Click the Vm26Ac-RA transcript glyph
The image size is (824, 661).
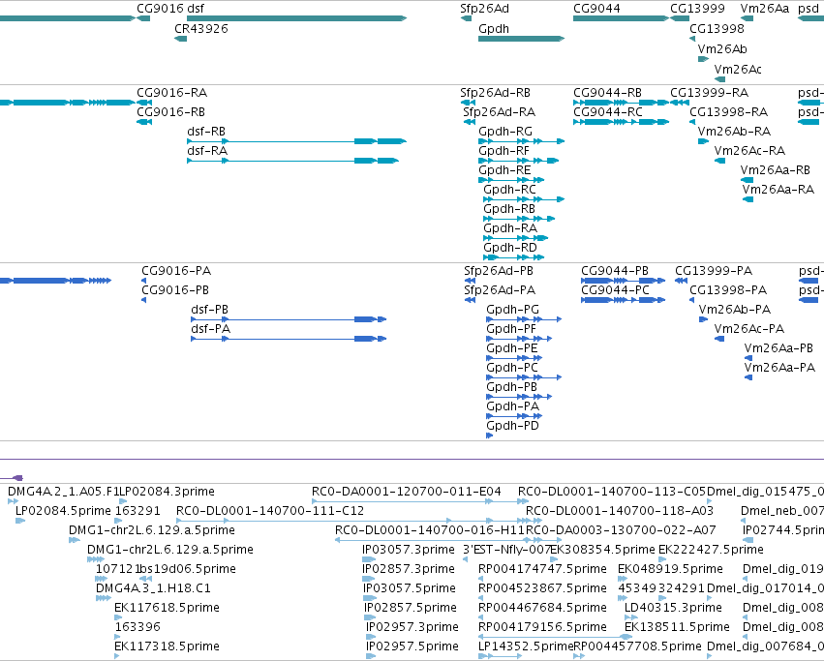point(720,161)
